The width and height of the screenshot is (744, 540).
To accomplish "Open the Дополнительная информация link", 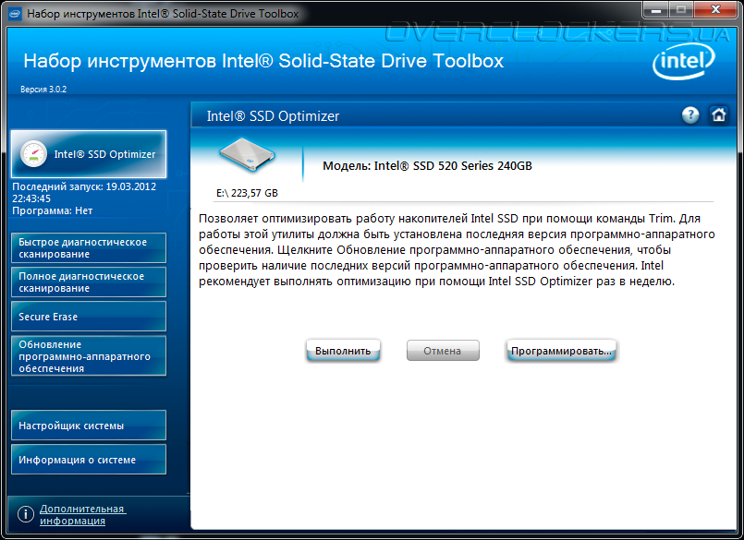I will 82,514.
